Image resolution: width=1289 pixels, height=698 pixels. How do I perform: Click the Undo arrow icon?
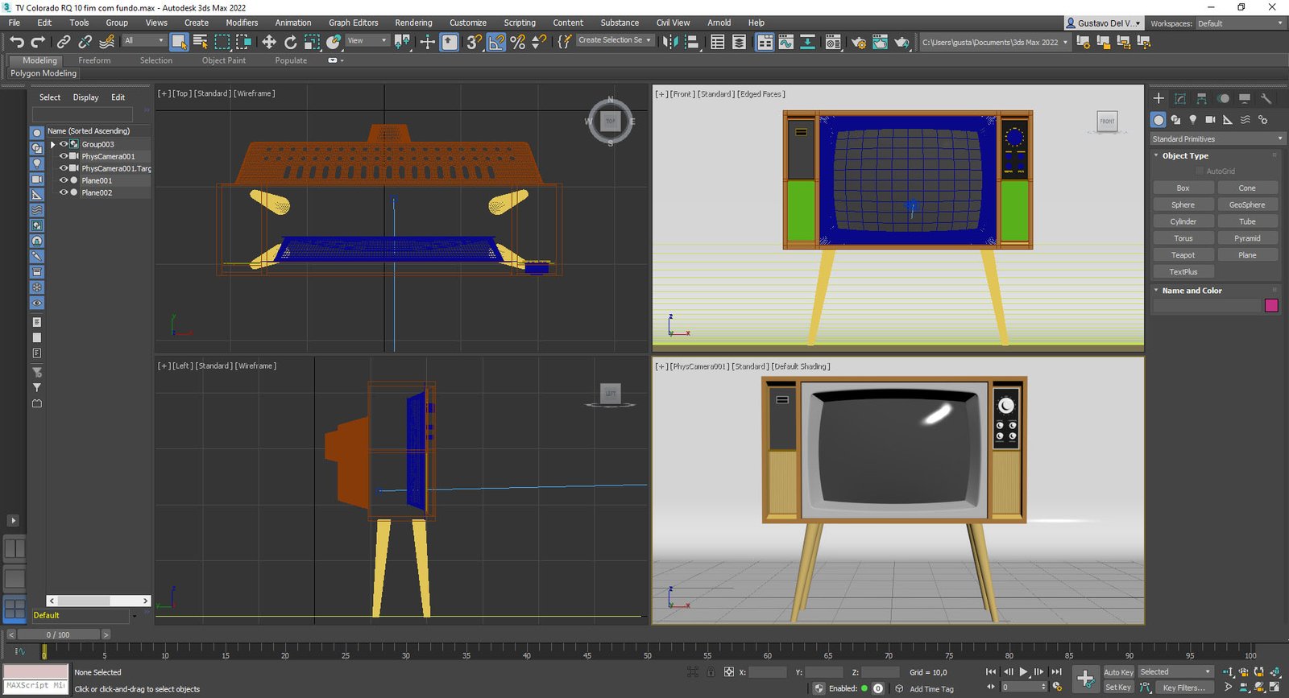[x=17, y=42]
